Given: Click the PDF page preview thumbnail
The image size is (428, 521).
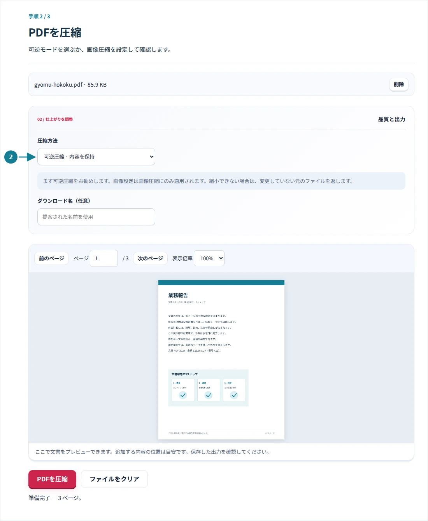Looking at the screenshot, I should coord(221,360).
